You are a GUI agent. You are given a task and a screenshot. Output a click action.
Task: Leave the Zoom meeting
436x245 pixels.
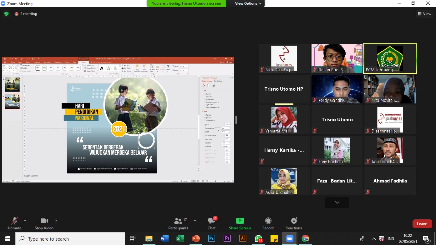(422, 224)
